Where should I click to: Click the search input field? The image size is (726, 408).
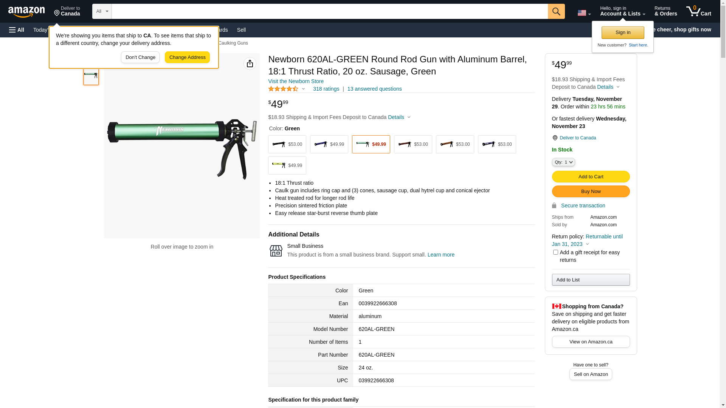(329, 11)
